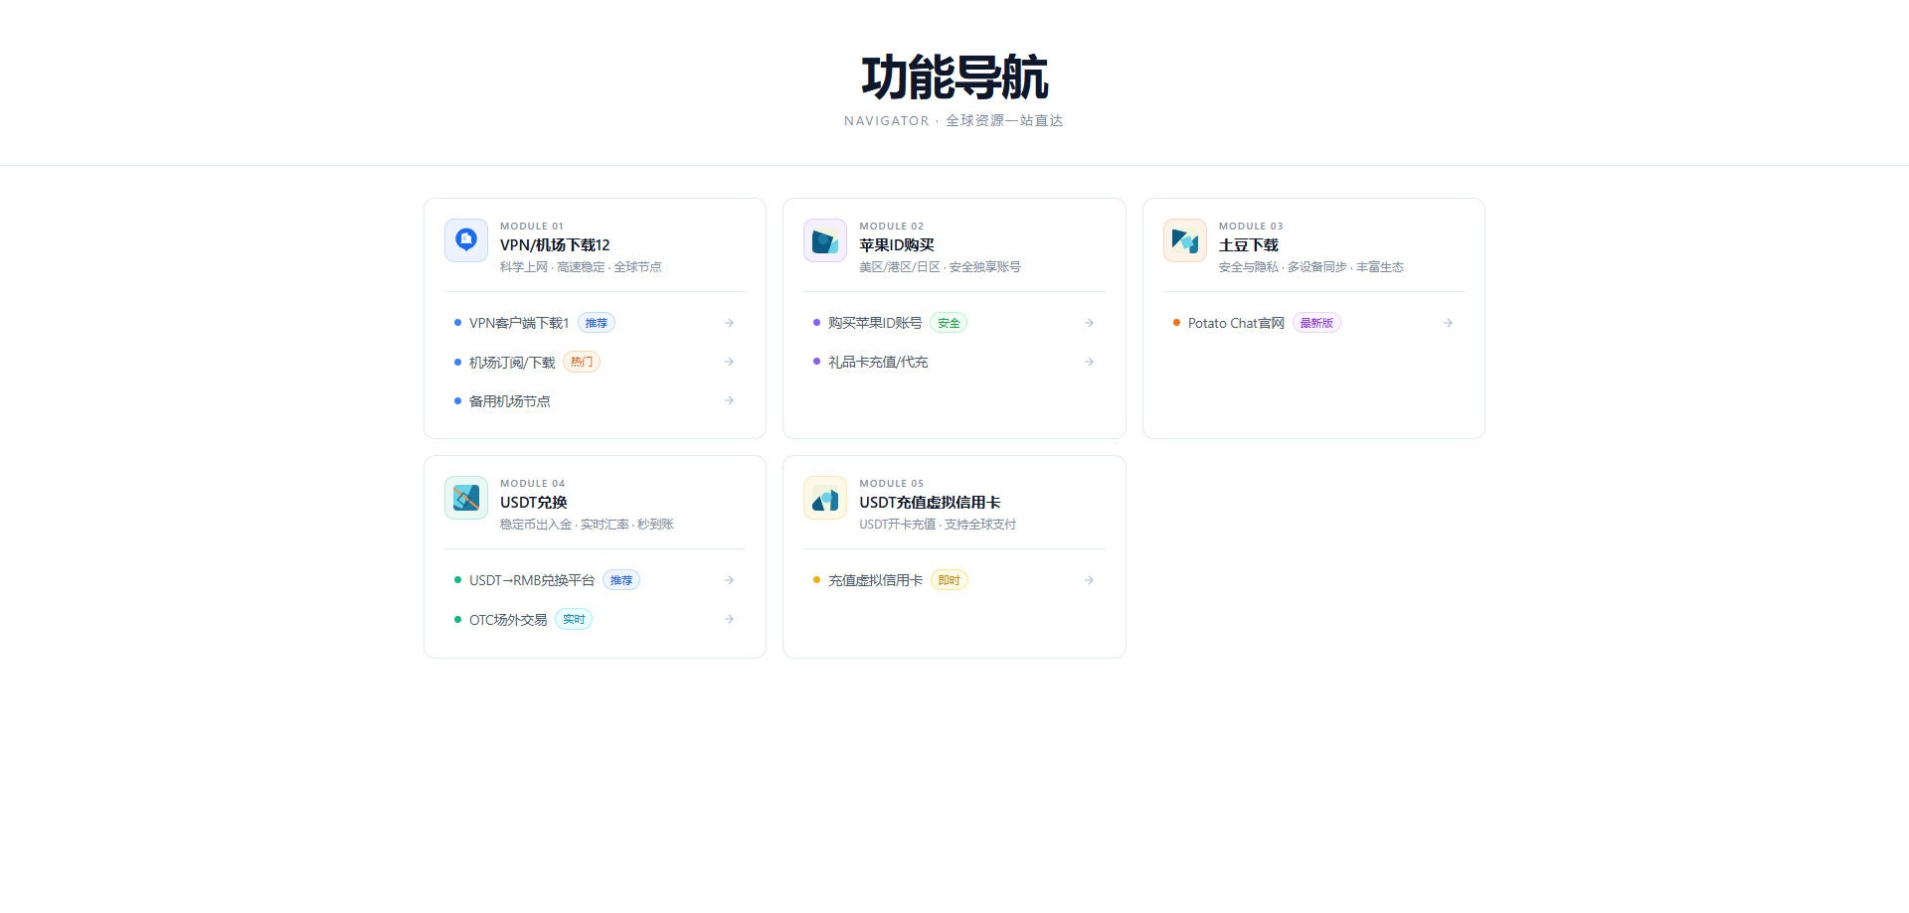Click the MODULE 02 label
Image resolution: width=1909 pixels, height=913 pixels.
[892, 227]
